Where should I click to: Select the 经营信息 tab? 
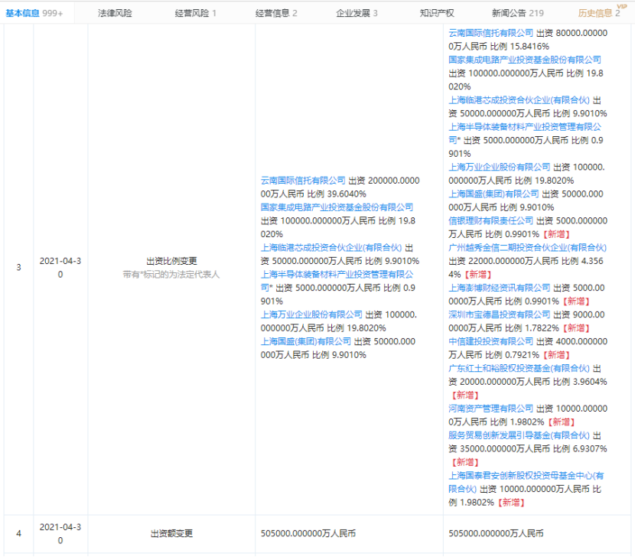(x=276, y=13)
